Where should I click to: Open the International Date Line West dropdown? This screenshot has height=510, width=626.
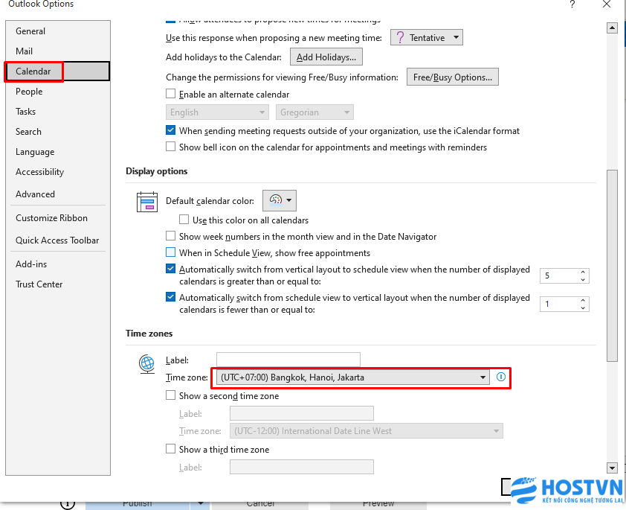click(366, 431)
